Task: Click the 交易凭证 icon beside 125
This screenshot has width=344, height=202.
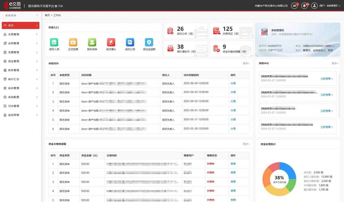Action: click(217, 31)
